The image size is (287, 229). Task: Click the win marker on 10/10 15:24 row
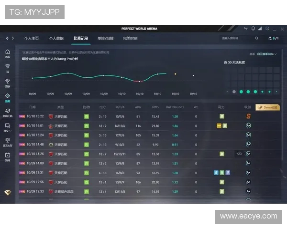[87, 135]
